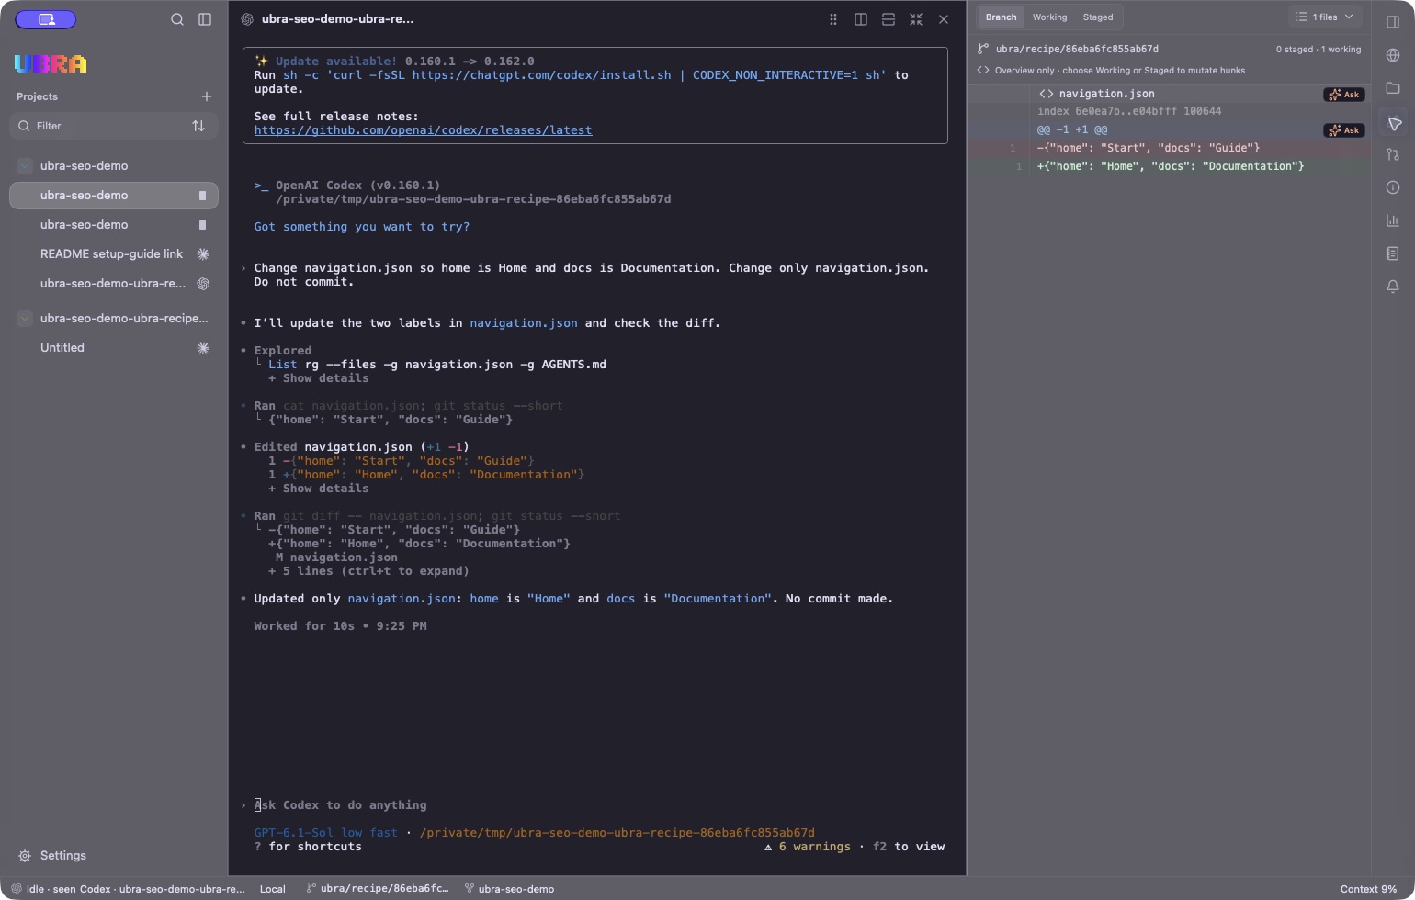The image size is (1415, 900).
Task: Open the Untitled session
Action: [114, 348]
